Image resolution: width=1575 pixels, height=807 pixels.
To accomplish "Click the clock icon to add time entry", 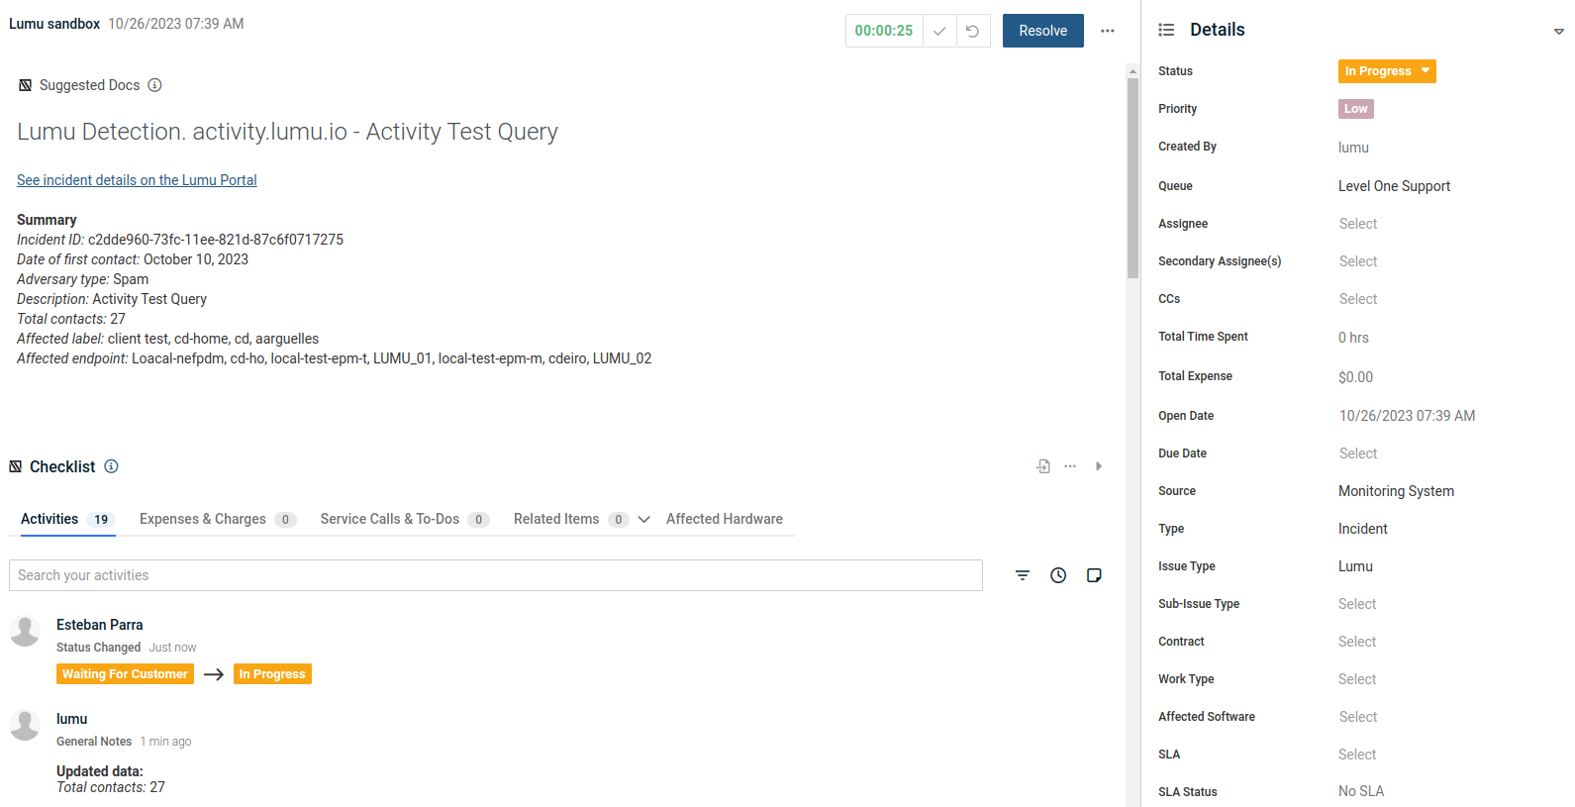I will [x=1058, y=575].
